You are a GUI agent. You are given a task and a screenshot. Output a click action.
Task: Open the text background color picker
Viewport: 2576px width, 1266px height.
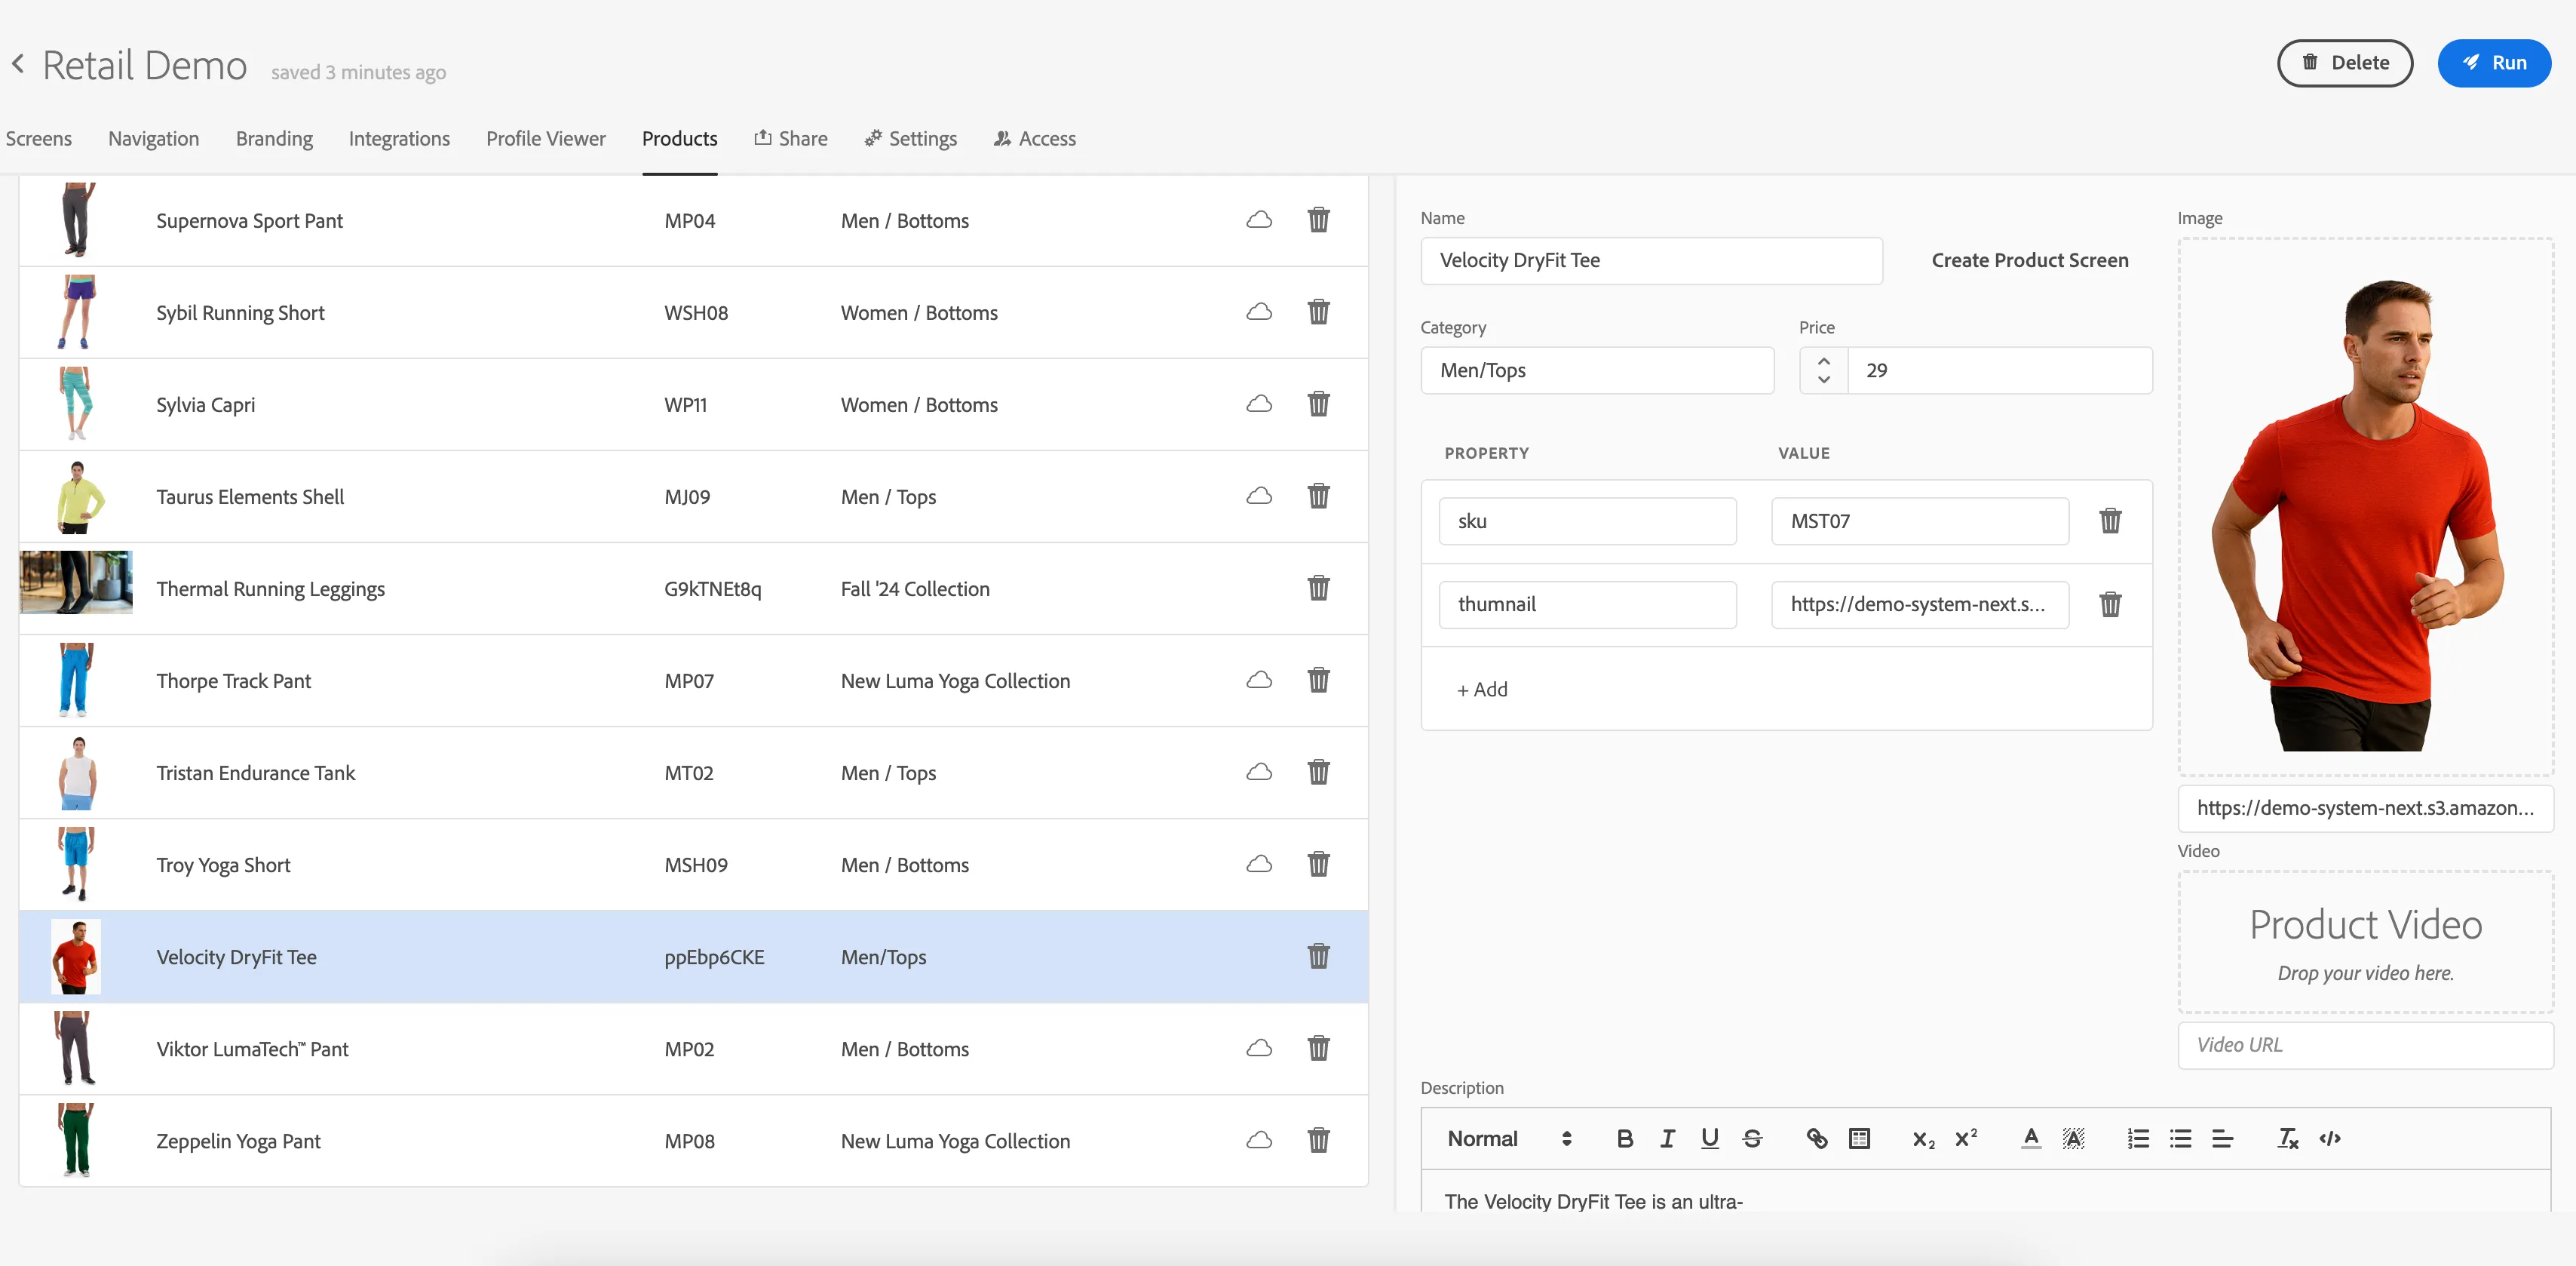(x=2073, y=1139)
